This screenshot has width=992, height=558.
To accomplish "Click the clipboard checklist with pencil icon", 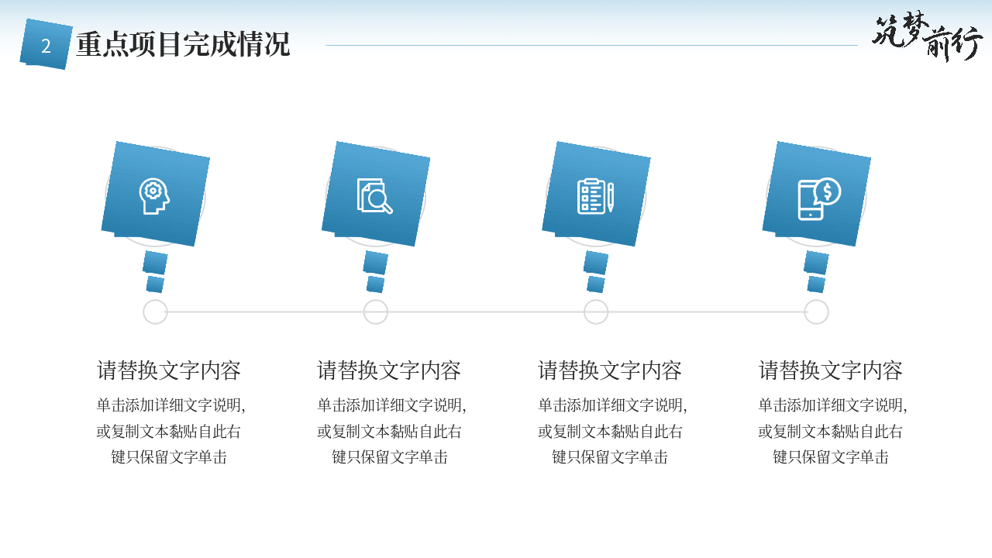I will coord(596,196).
